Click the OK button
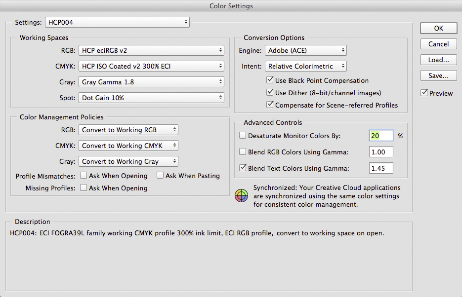The image size is (462, 297). pyautogui.click(x=439, y=28)
